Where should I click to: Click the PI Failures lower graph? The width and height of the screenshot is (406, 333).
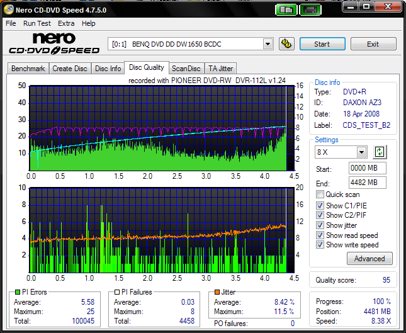pyautogui.click(x=162, y=230)
